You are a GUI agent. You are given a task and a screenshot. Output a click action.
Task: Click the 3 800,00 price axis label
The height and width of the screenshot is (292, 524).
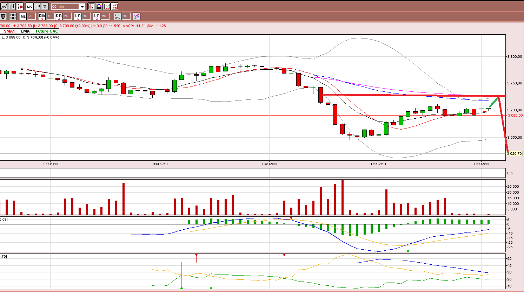[515, 56]
